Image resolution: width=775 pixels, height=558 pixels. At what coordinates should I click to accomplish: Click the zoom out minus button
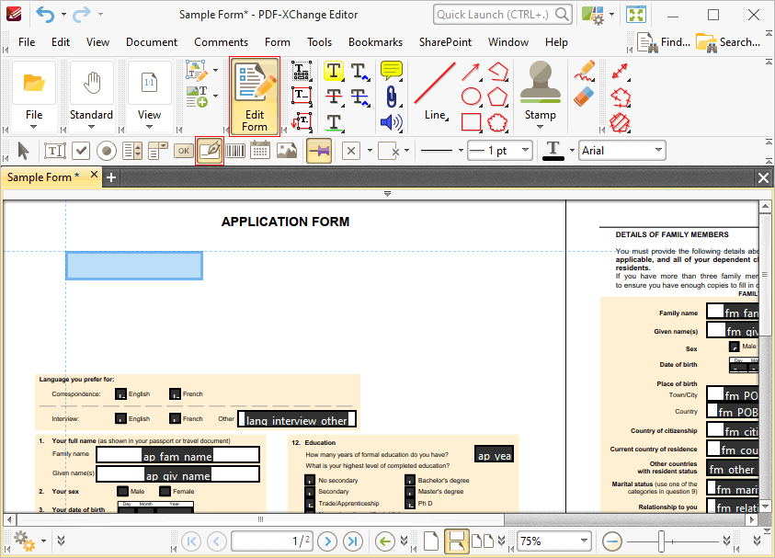[x=612, y=541]
